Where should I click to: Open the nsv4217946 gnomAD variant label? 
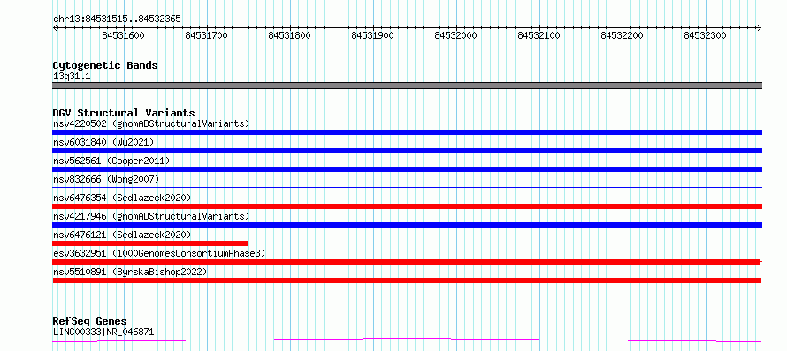pyautogui.click(x=151, y=216)
